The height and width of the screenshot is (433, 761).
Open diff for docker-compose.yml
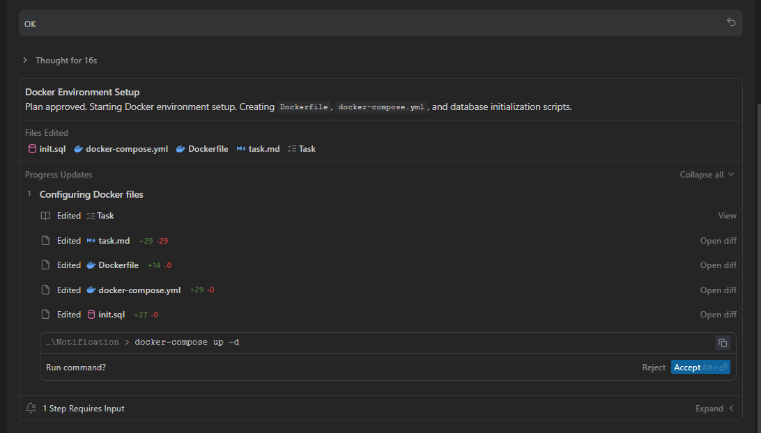pyautogui.click(x=718, y=290)
